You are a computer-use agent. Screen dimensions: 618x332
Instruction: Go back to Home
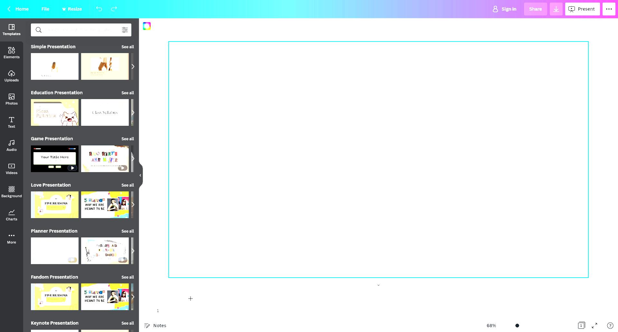pos(18,9)
